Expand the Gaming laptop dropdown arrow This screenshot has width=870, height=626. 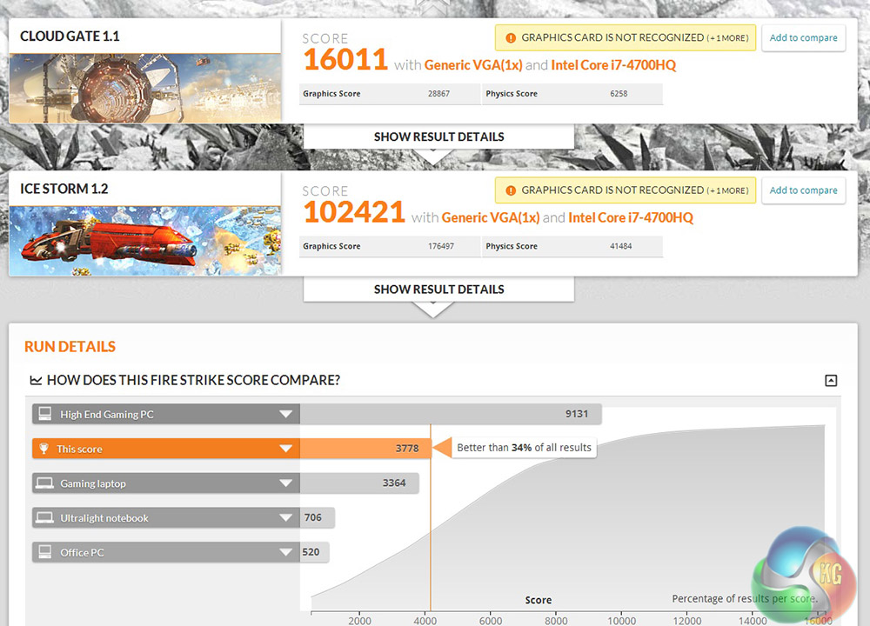pos(285,483)
